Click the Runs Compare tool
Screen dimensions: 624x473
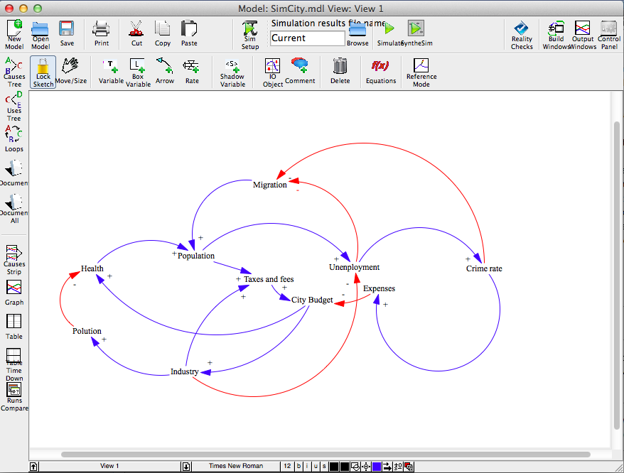pos(14,397)
